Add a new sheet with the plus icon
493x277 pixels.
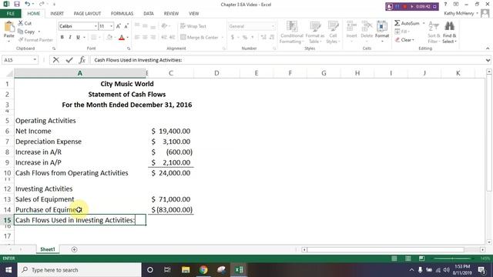click(74, 249)
